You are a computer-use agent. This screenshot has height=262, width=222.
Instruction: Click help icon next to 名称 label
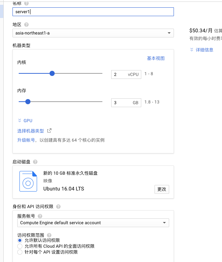[26, 3]
